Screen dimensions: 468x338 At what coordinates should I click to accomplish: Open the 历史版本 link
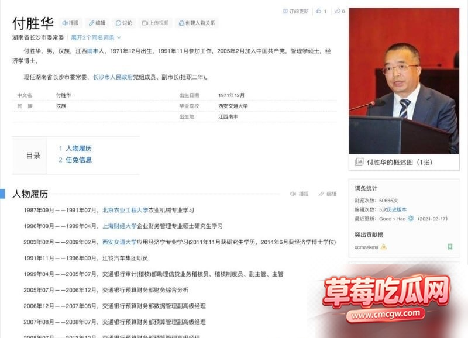click(x=395, y=210)
